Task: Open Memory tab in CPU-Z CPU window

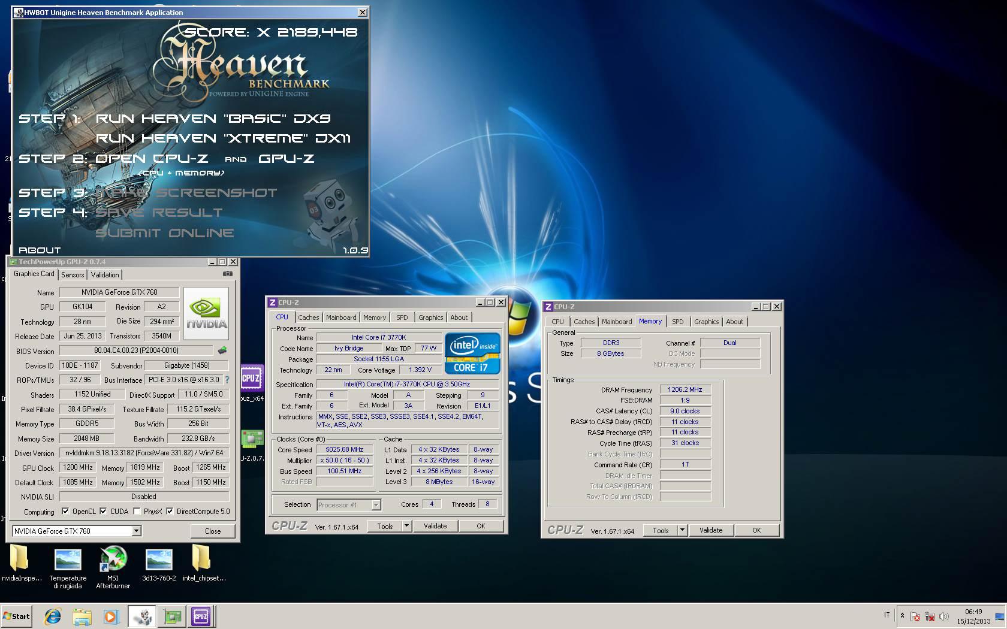Action: click(375, 317)
